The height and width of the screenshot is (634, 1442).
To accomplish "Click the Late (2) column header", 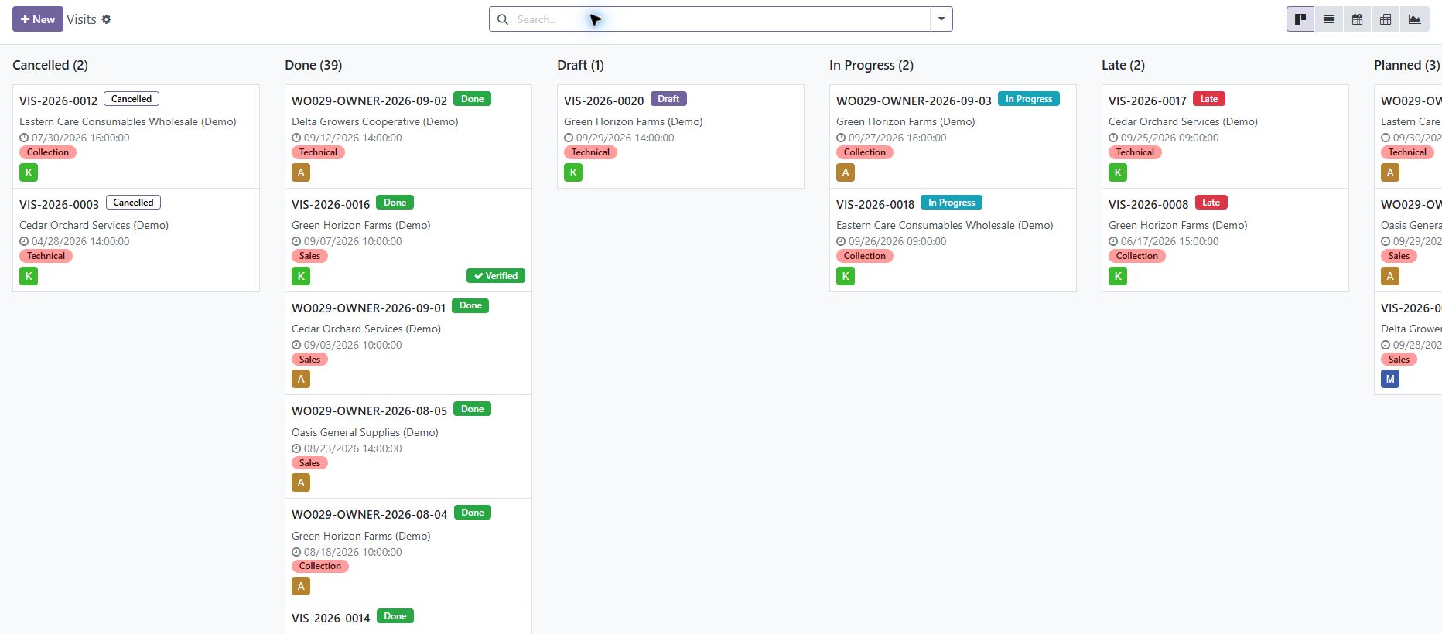I will click(1123, 65).
